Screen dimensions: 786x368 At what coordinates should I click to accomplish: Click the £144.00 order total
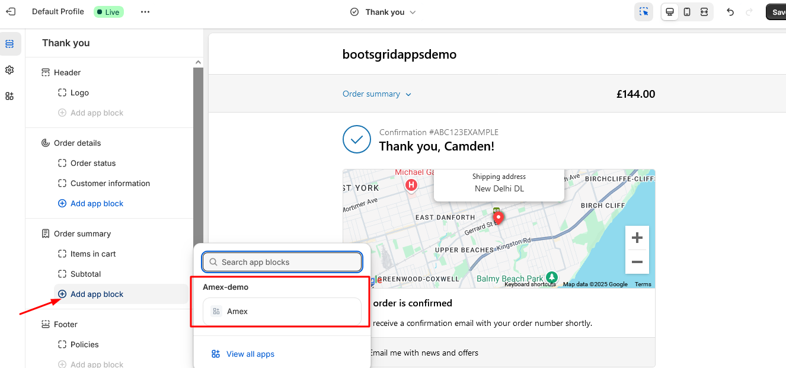click(636, 94)
